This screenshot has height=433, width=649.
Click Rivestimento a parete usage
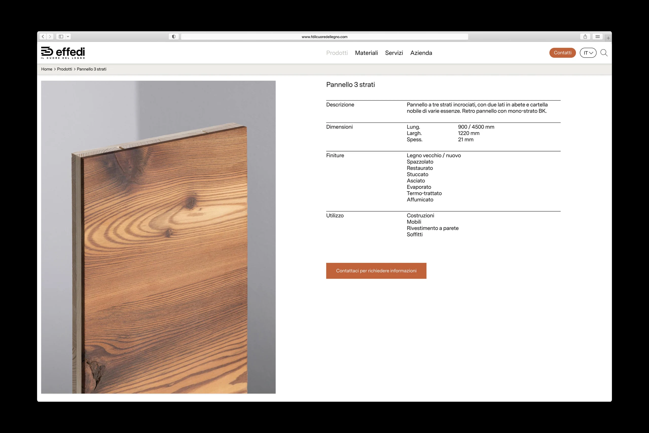(x=433, y=228)
